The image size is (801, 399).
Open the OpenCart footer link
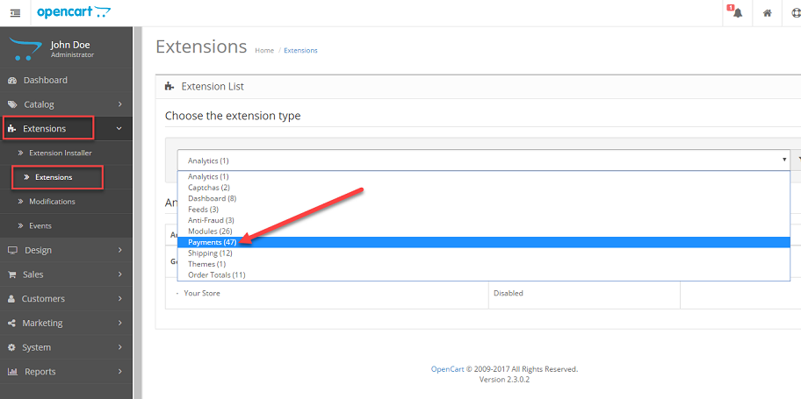(x=447, y=369)
